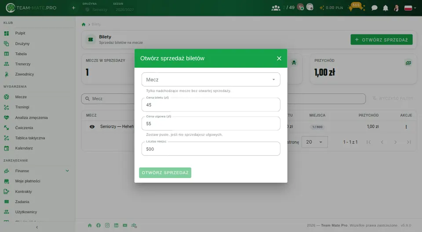The image size is (422, 232).
Task: Open Pulpit in the sidebar
Action: [x=20, y=33]
